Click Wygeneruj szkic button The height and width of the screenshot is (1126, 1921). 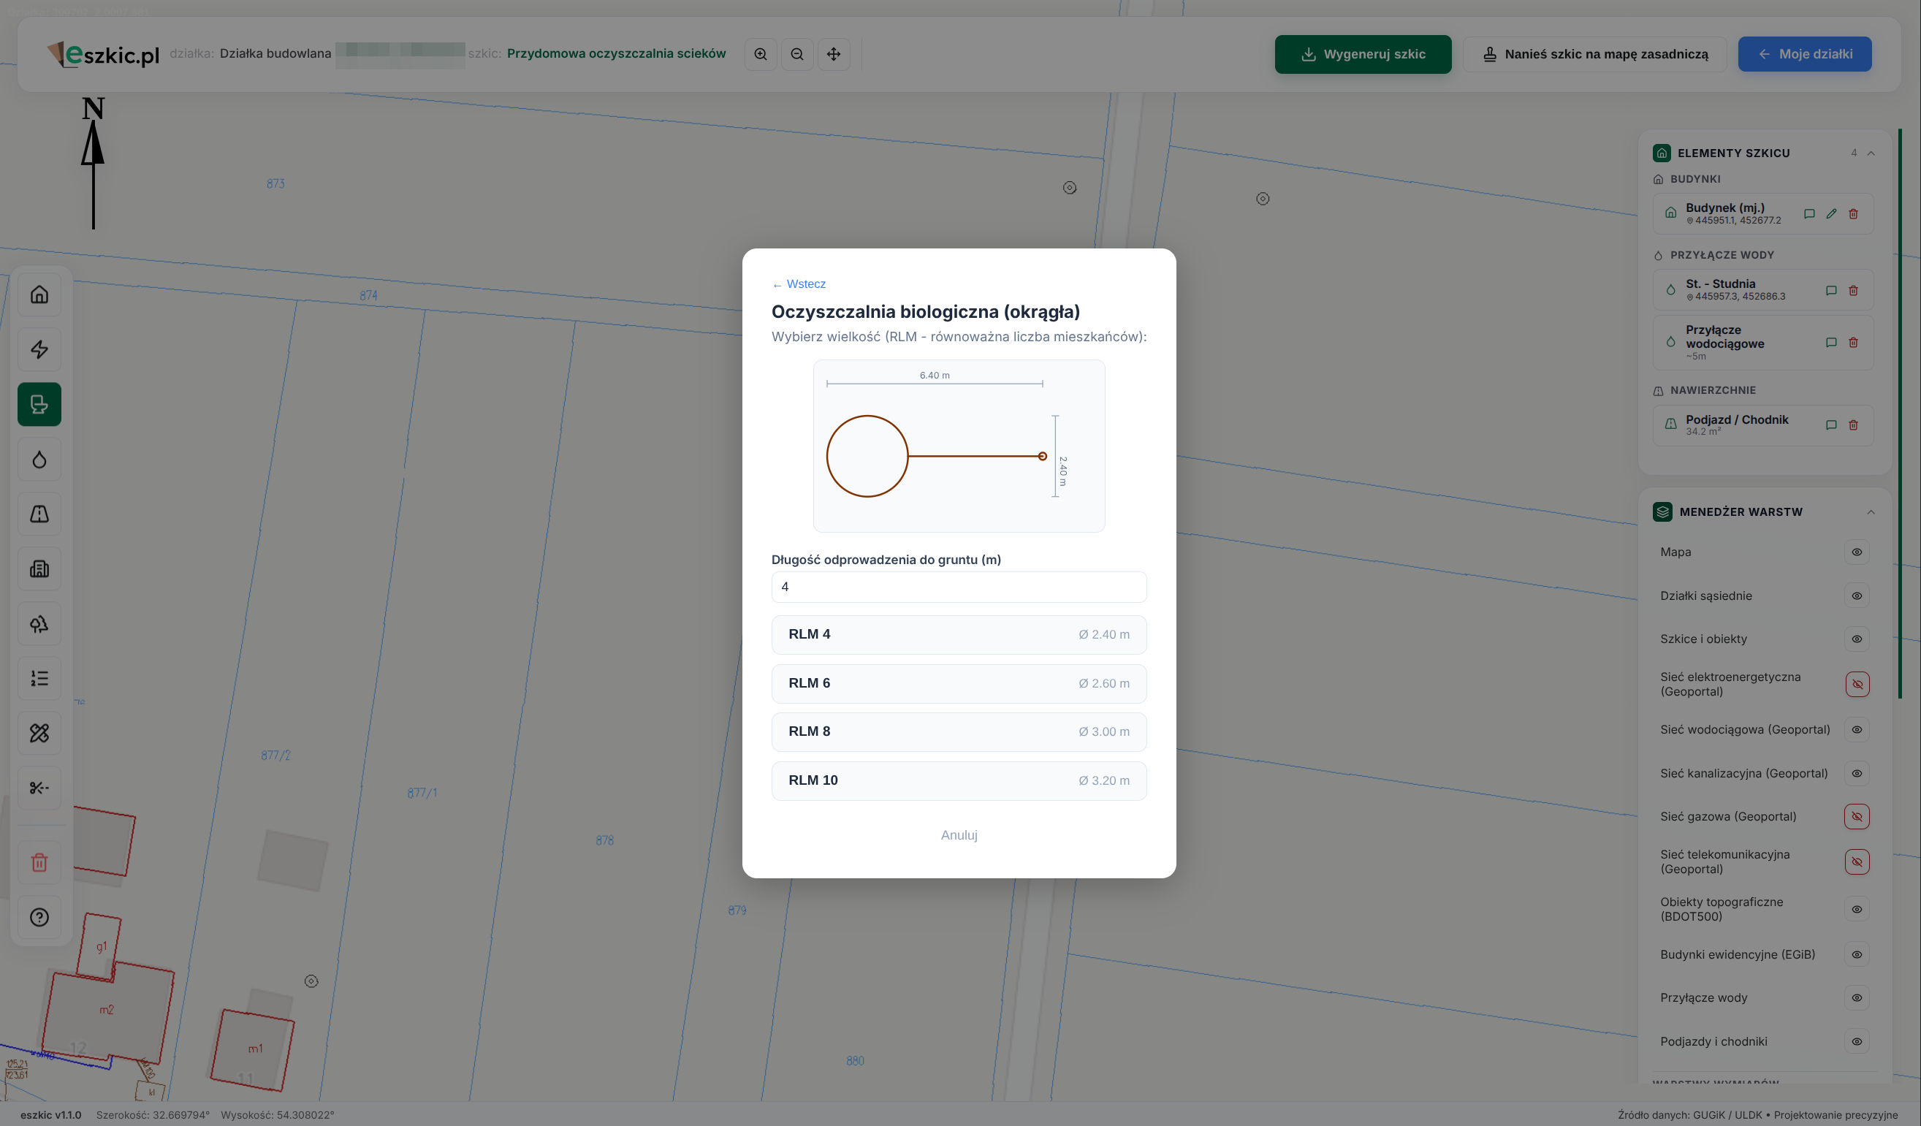[1363, 54]
